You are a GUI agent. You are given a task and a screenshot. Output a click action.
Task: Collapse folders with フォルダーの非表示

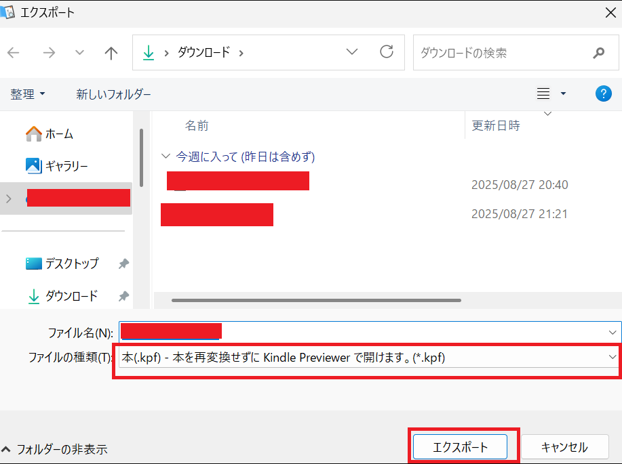(x=55, y=449)
